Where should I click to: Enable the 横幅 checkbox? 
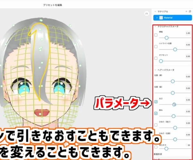[156, 35]
